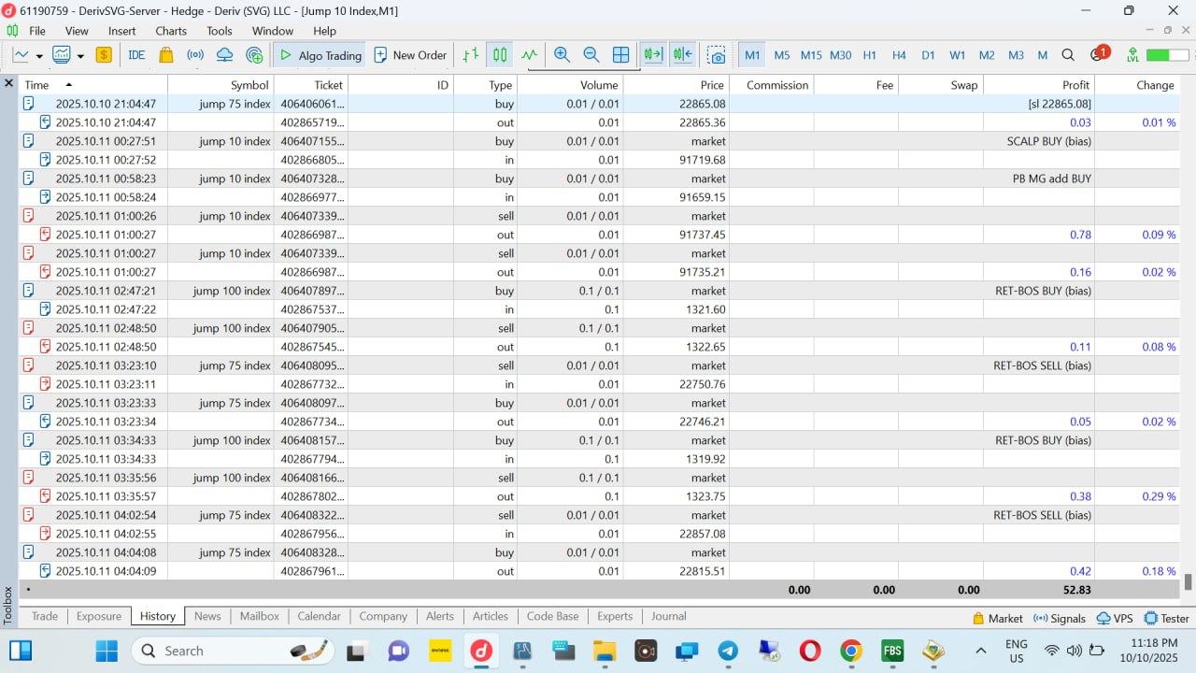
Task: Switch chart to candlesticks icon
Action: [x=500, y=55]
